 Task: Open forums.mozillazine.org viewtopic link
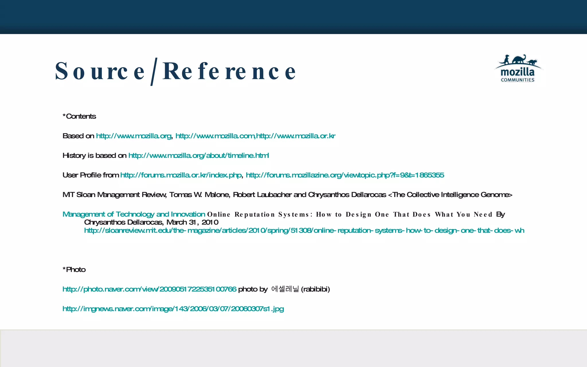(345, 175)
